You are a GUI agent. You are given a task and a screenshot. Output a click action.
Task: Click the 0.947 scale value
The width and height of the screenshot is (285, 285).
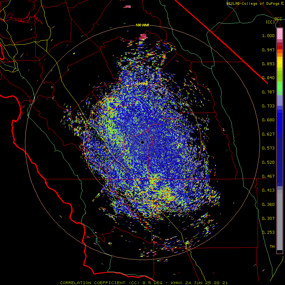coord(268,50)
